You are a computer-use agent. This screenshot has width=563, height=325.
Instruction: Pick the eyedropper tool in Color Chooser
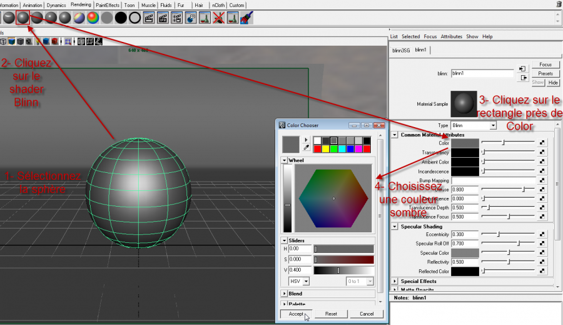[x=307, y=148]
